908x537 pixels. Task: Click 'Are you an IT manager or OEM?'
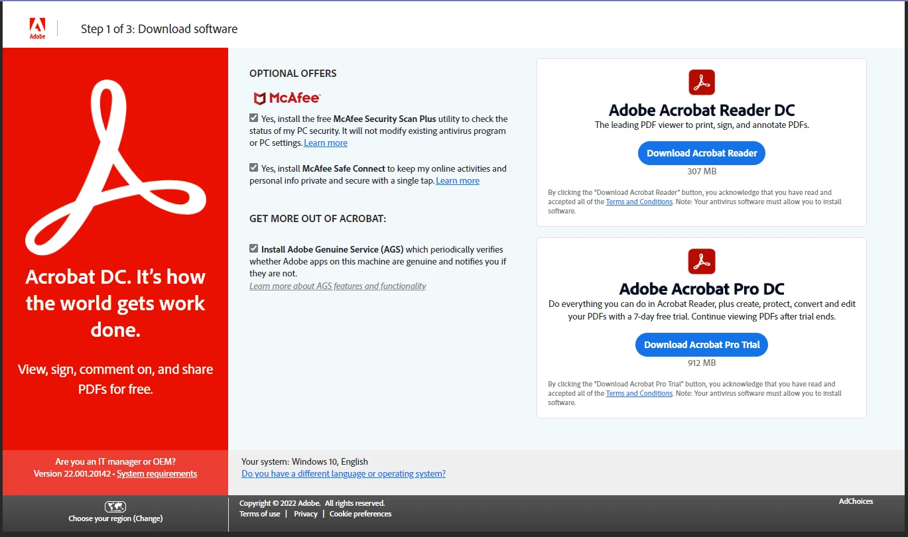(x=115, y=462)
